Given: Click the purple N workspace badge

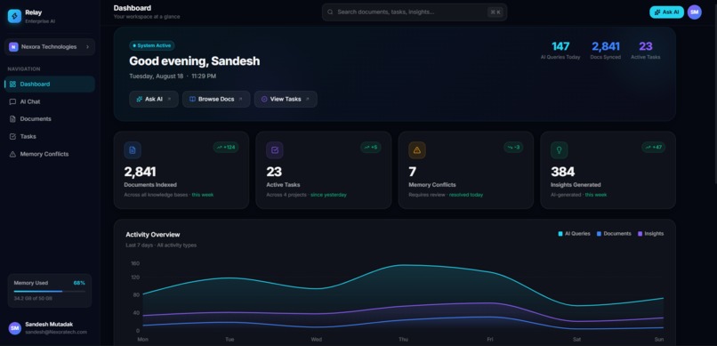Looking at the screenshot, I should point(13,46).
